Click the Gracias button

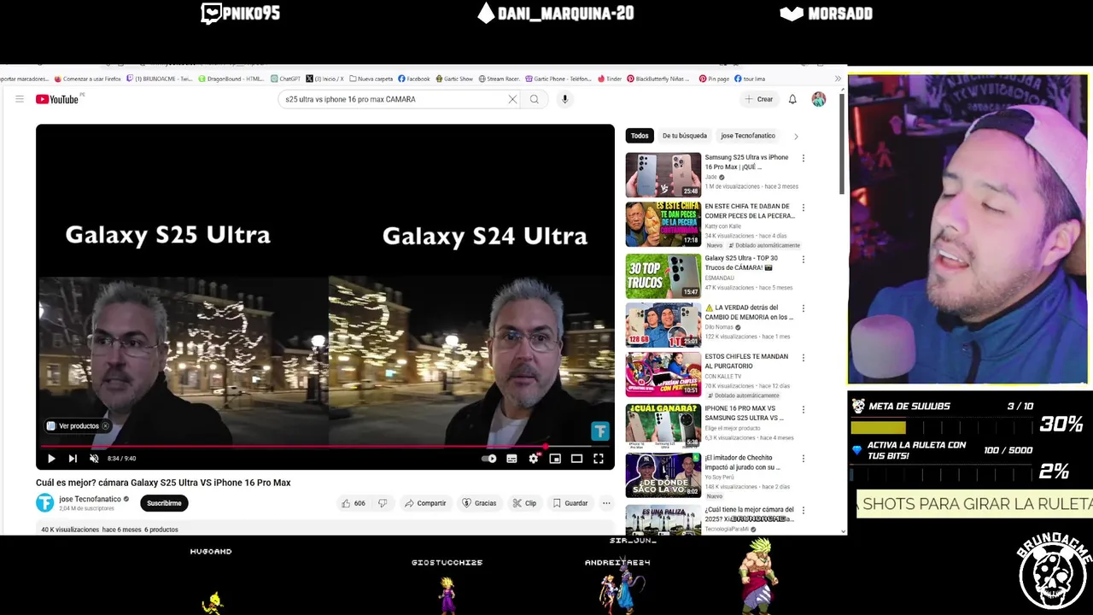pos(479,503)
